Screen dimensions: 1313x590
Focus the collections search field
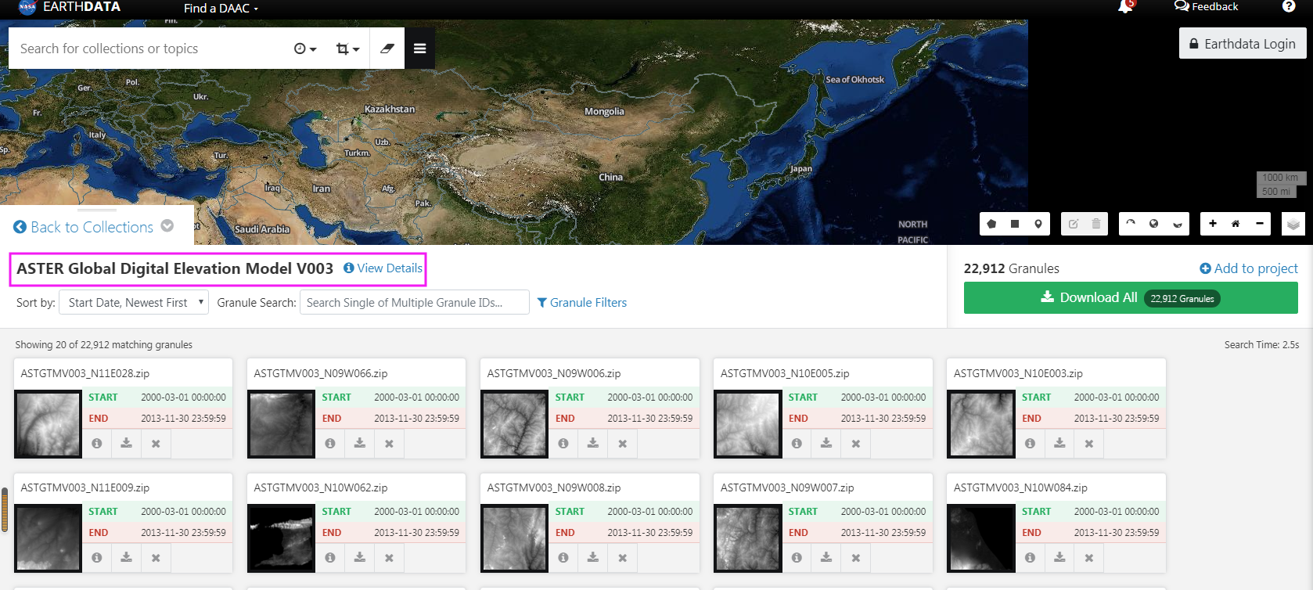(x=149, y=49)
